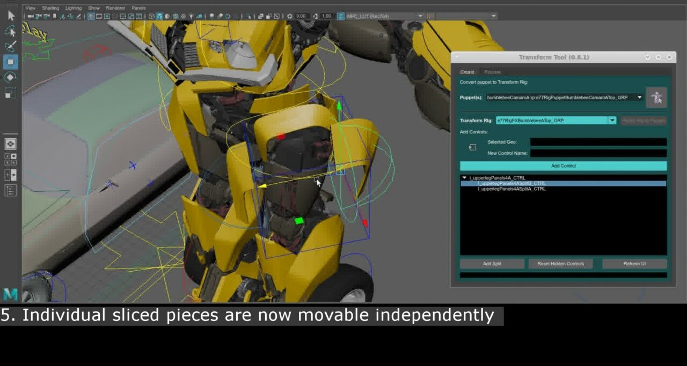This screenshot has height=366, width=687.
Task: Click the load selected geo icon
Action: 472,147
